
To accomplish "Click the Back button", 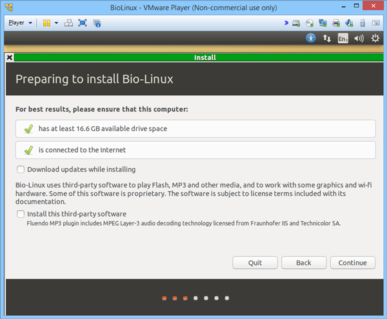I will (x=304, y=262).
